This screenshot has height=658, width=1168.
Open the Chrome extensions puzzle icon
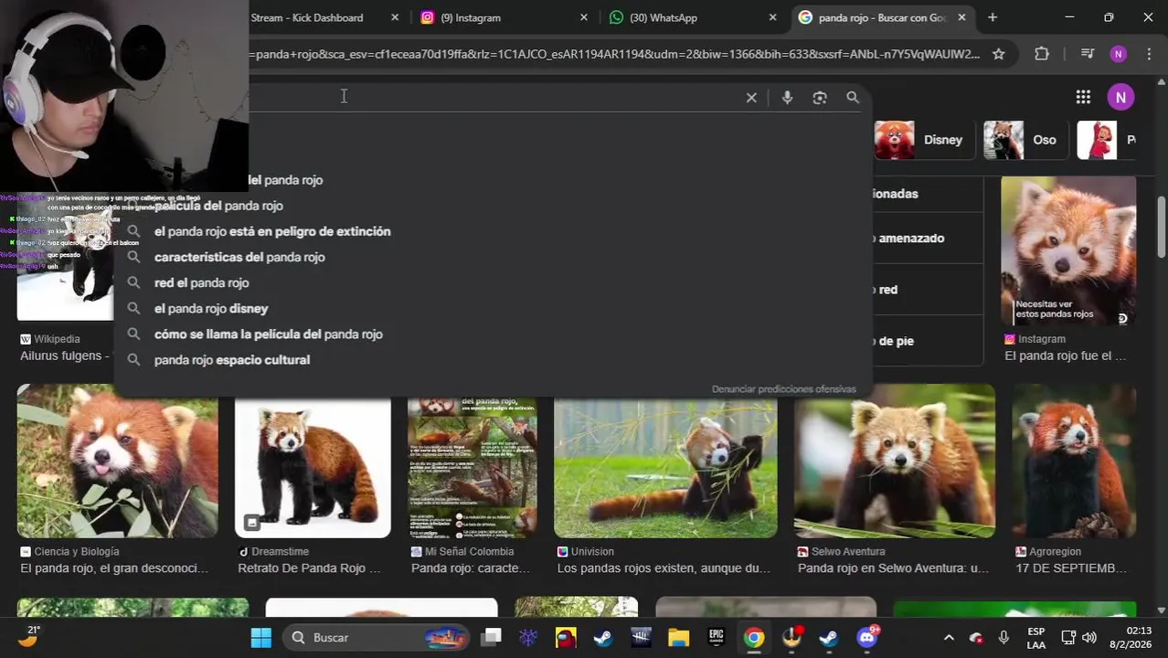click(1042, 54)
